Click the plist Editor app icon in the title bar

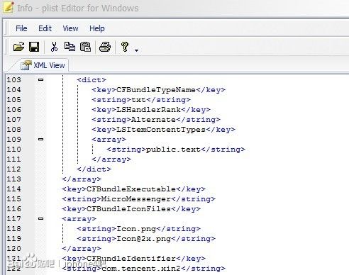coord(8,7)
